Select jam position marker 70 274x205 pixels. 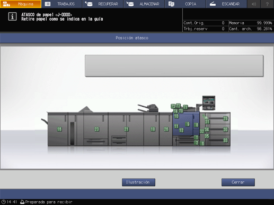[x=181, y=111]
